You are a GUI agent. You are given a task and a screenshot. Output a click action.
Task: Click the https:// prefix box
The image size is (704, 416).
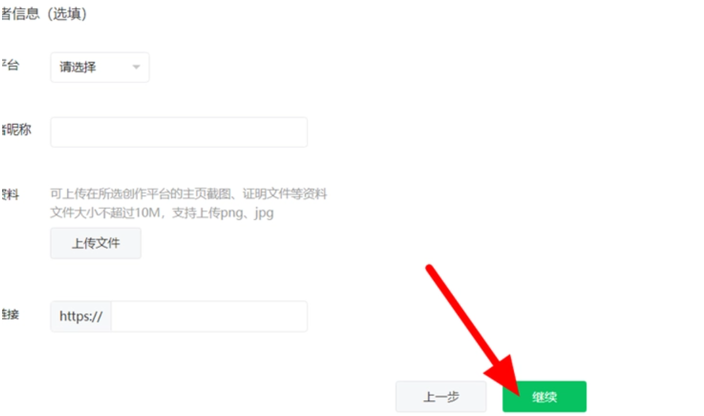point(81,316)
